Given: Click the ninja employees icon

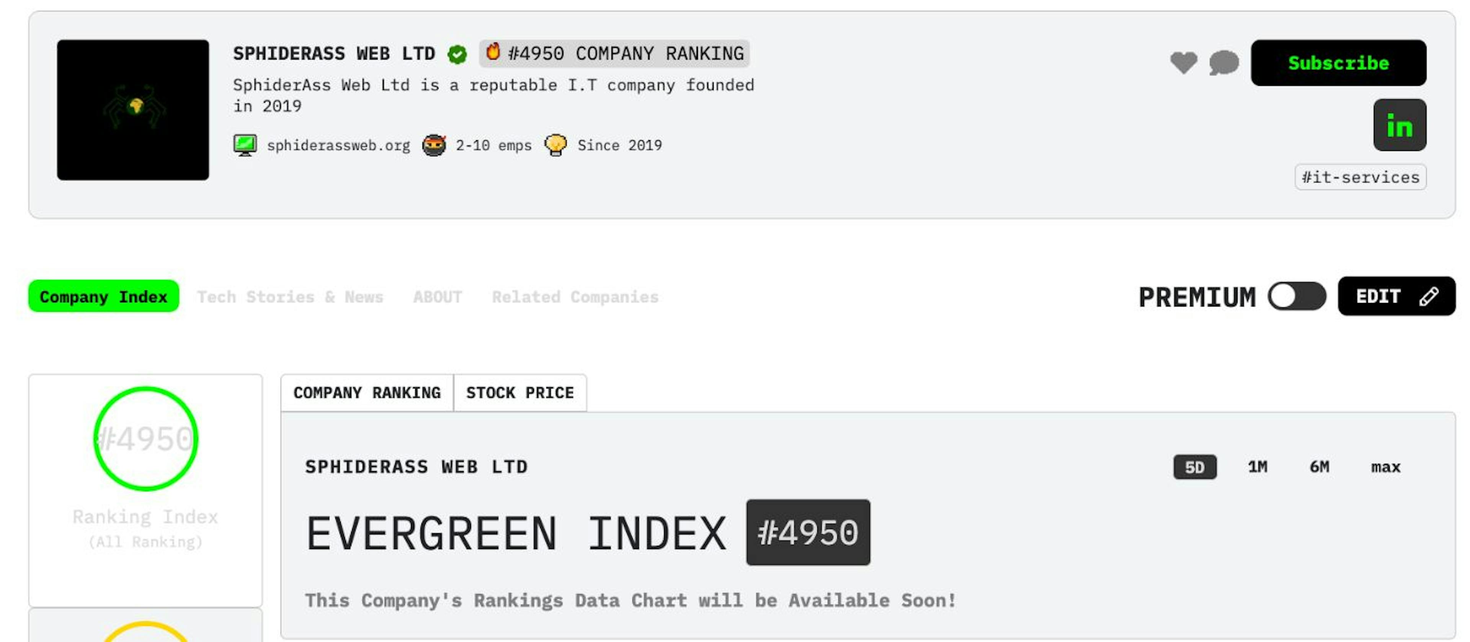Looking at the screenshot, I should tap(434, 145).
